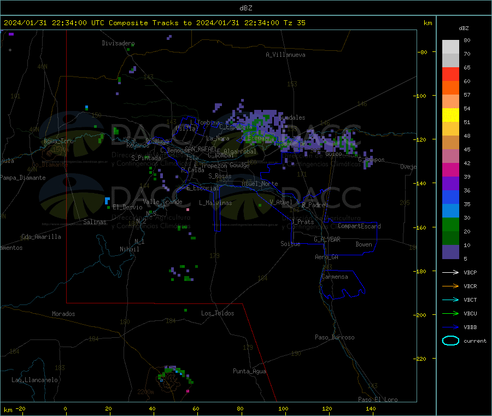Click the Lag.Llancanelo location label

point(35,380)
